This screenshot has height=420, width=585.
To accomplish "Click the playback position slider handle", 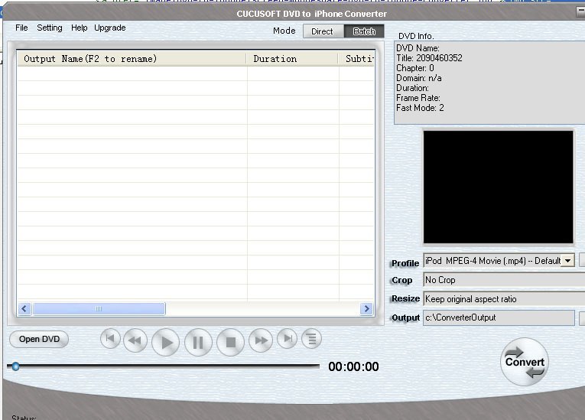I will pos(15,366).
